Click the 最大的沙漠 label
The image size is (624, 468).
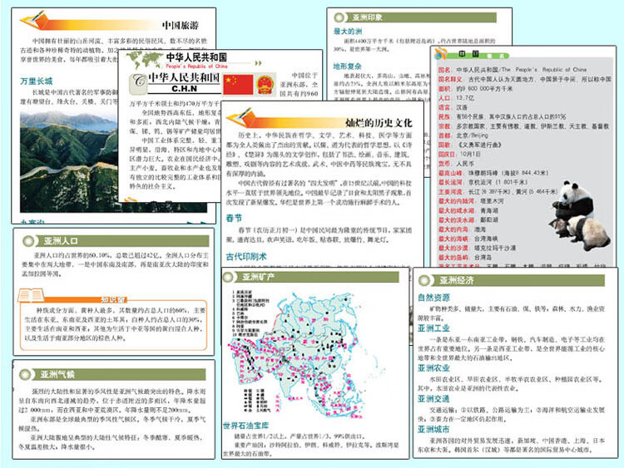pyautogui.click(x=453, y=248)
